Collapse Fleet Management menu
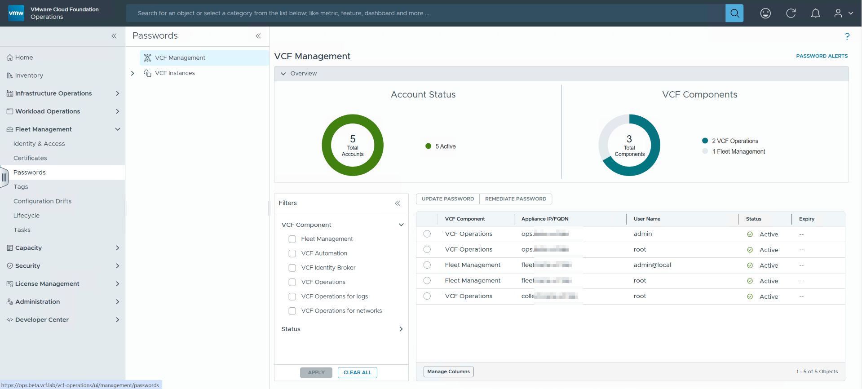The height and width of the screenshot is (389, 862). 118,129
